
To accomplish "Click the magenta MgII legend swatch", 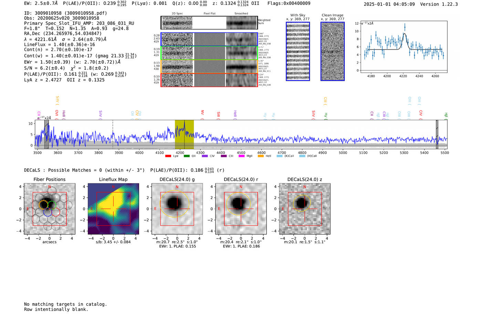I will 241,156.
